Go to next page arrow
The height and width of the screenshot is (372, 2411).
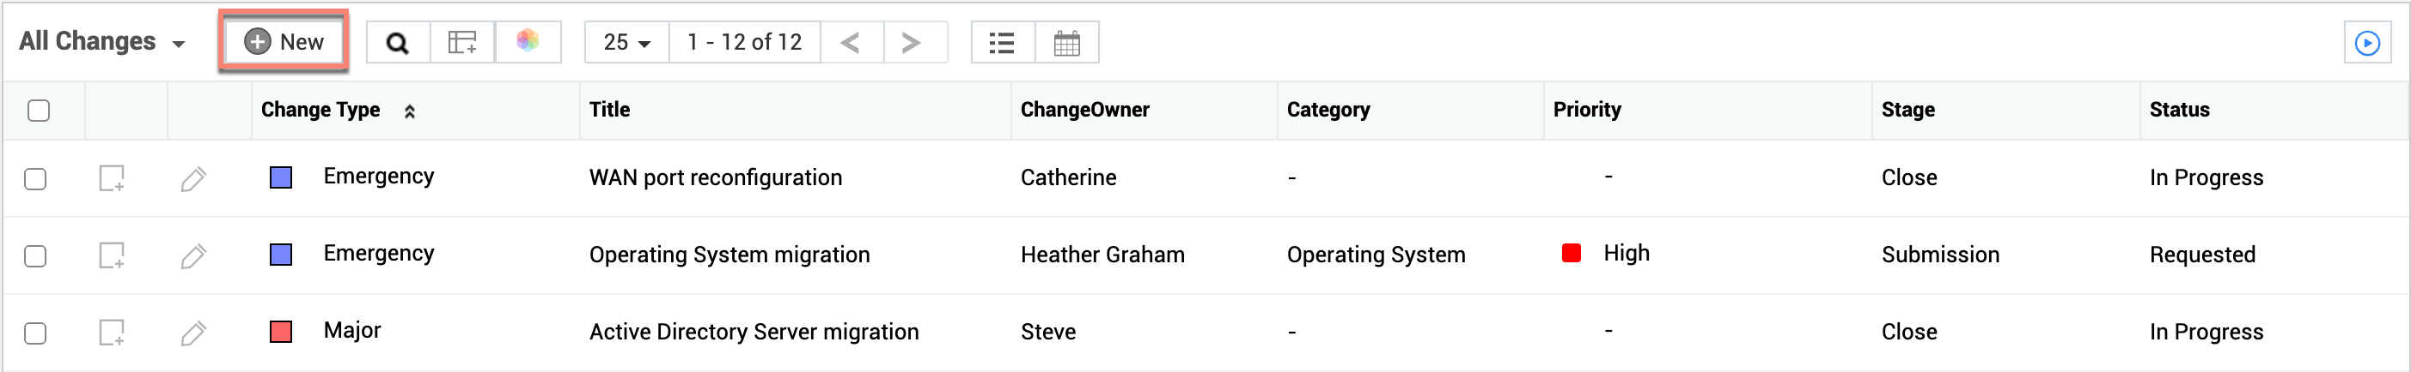(x=911, y=43)
